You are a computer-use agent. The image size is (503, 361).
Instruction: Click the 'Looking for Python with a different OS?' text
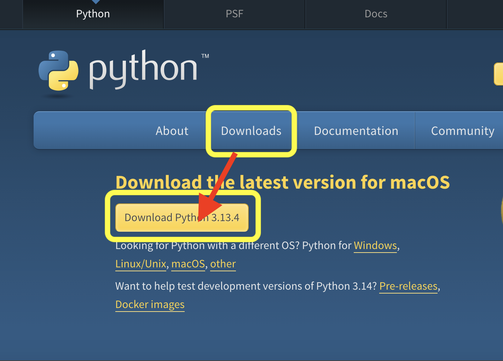pyautogui.click(x=207, y=245)
